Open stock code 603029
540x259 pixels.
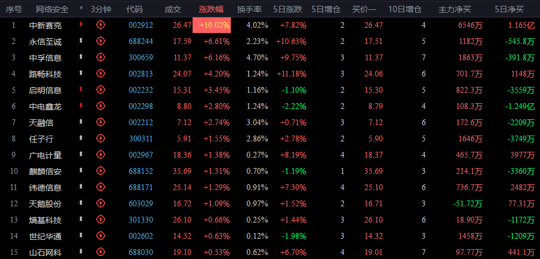tap(141, 203)
